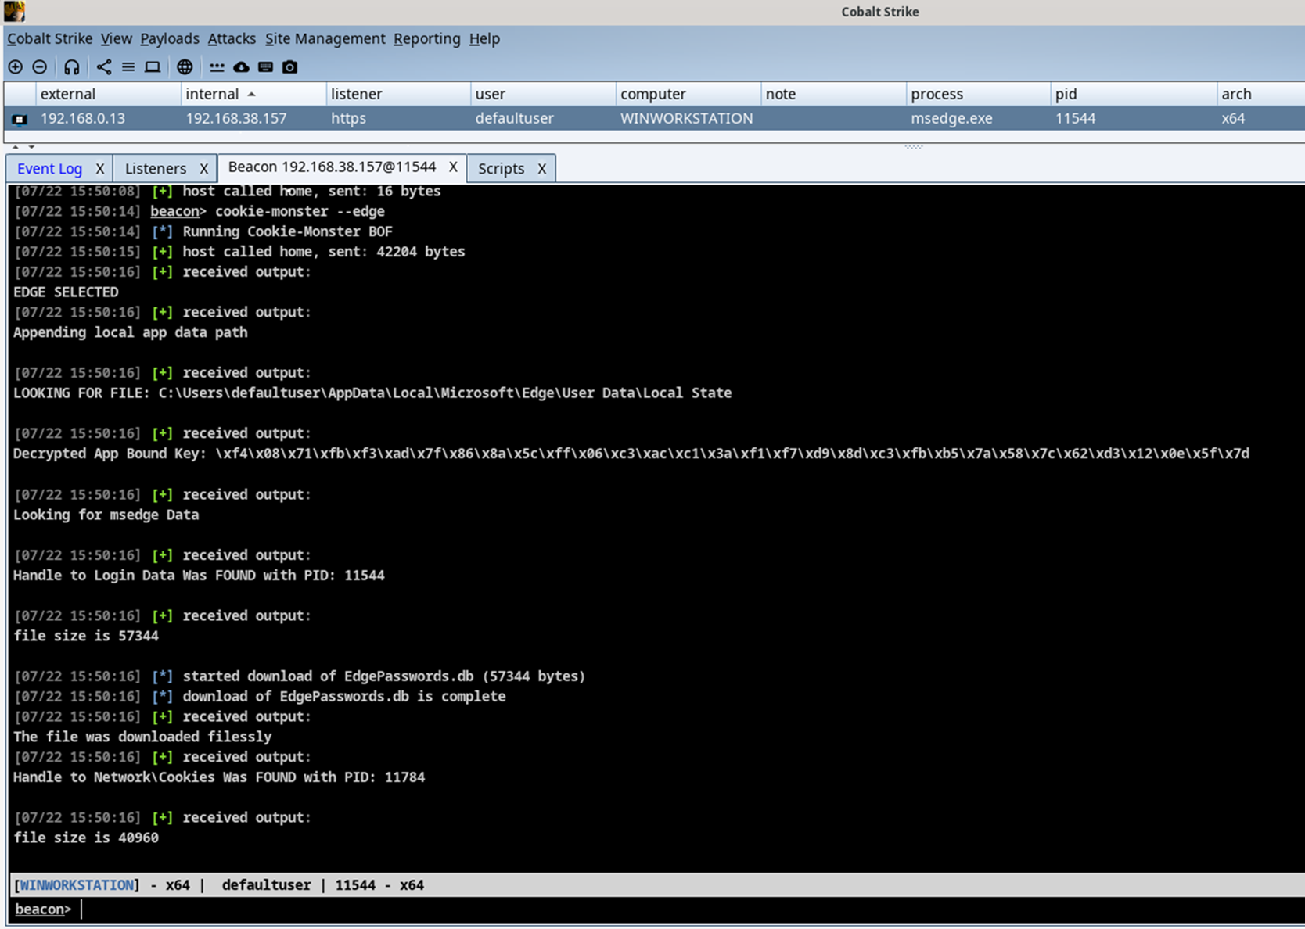The image size is (1305, 929).
Task: Click the split pane divider grip dots
Action: point(913,146)
